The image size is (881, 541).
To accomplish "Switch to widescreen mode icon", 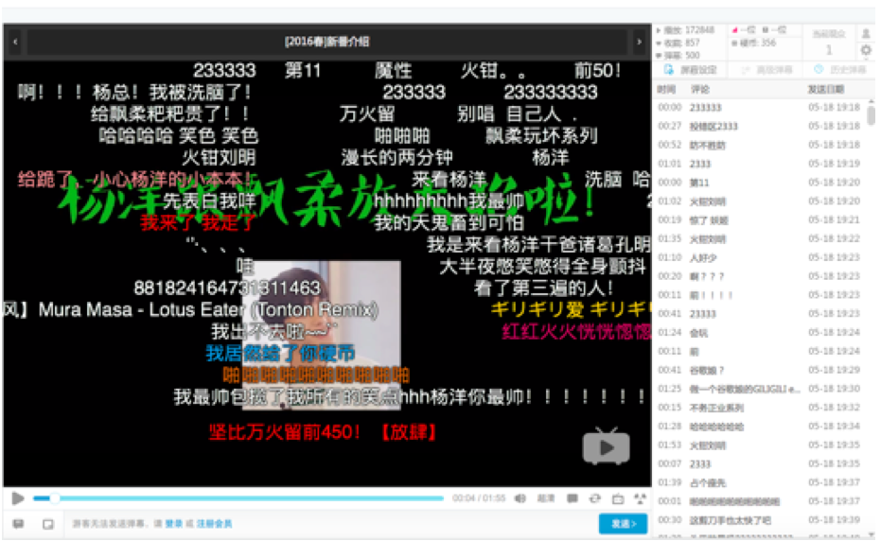I will (618, 498).
